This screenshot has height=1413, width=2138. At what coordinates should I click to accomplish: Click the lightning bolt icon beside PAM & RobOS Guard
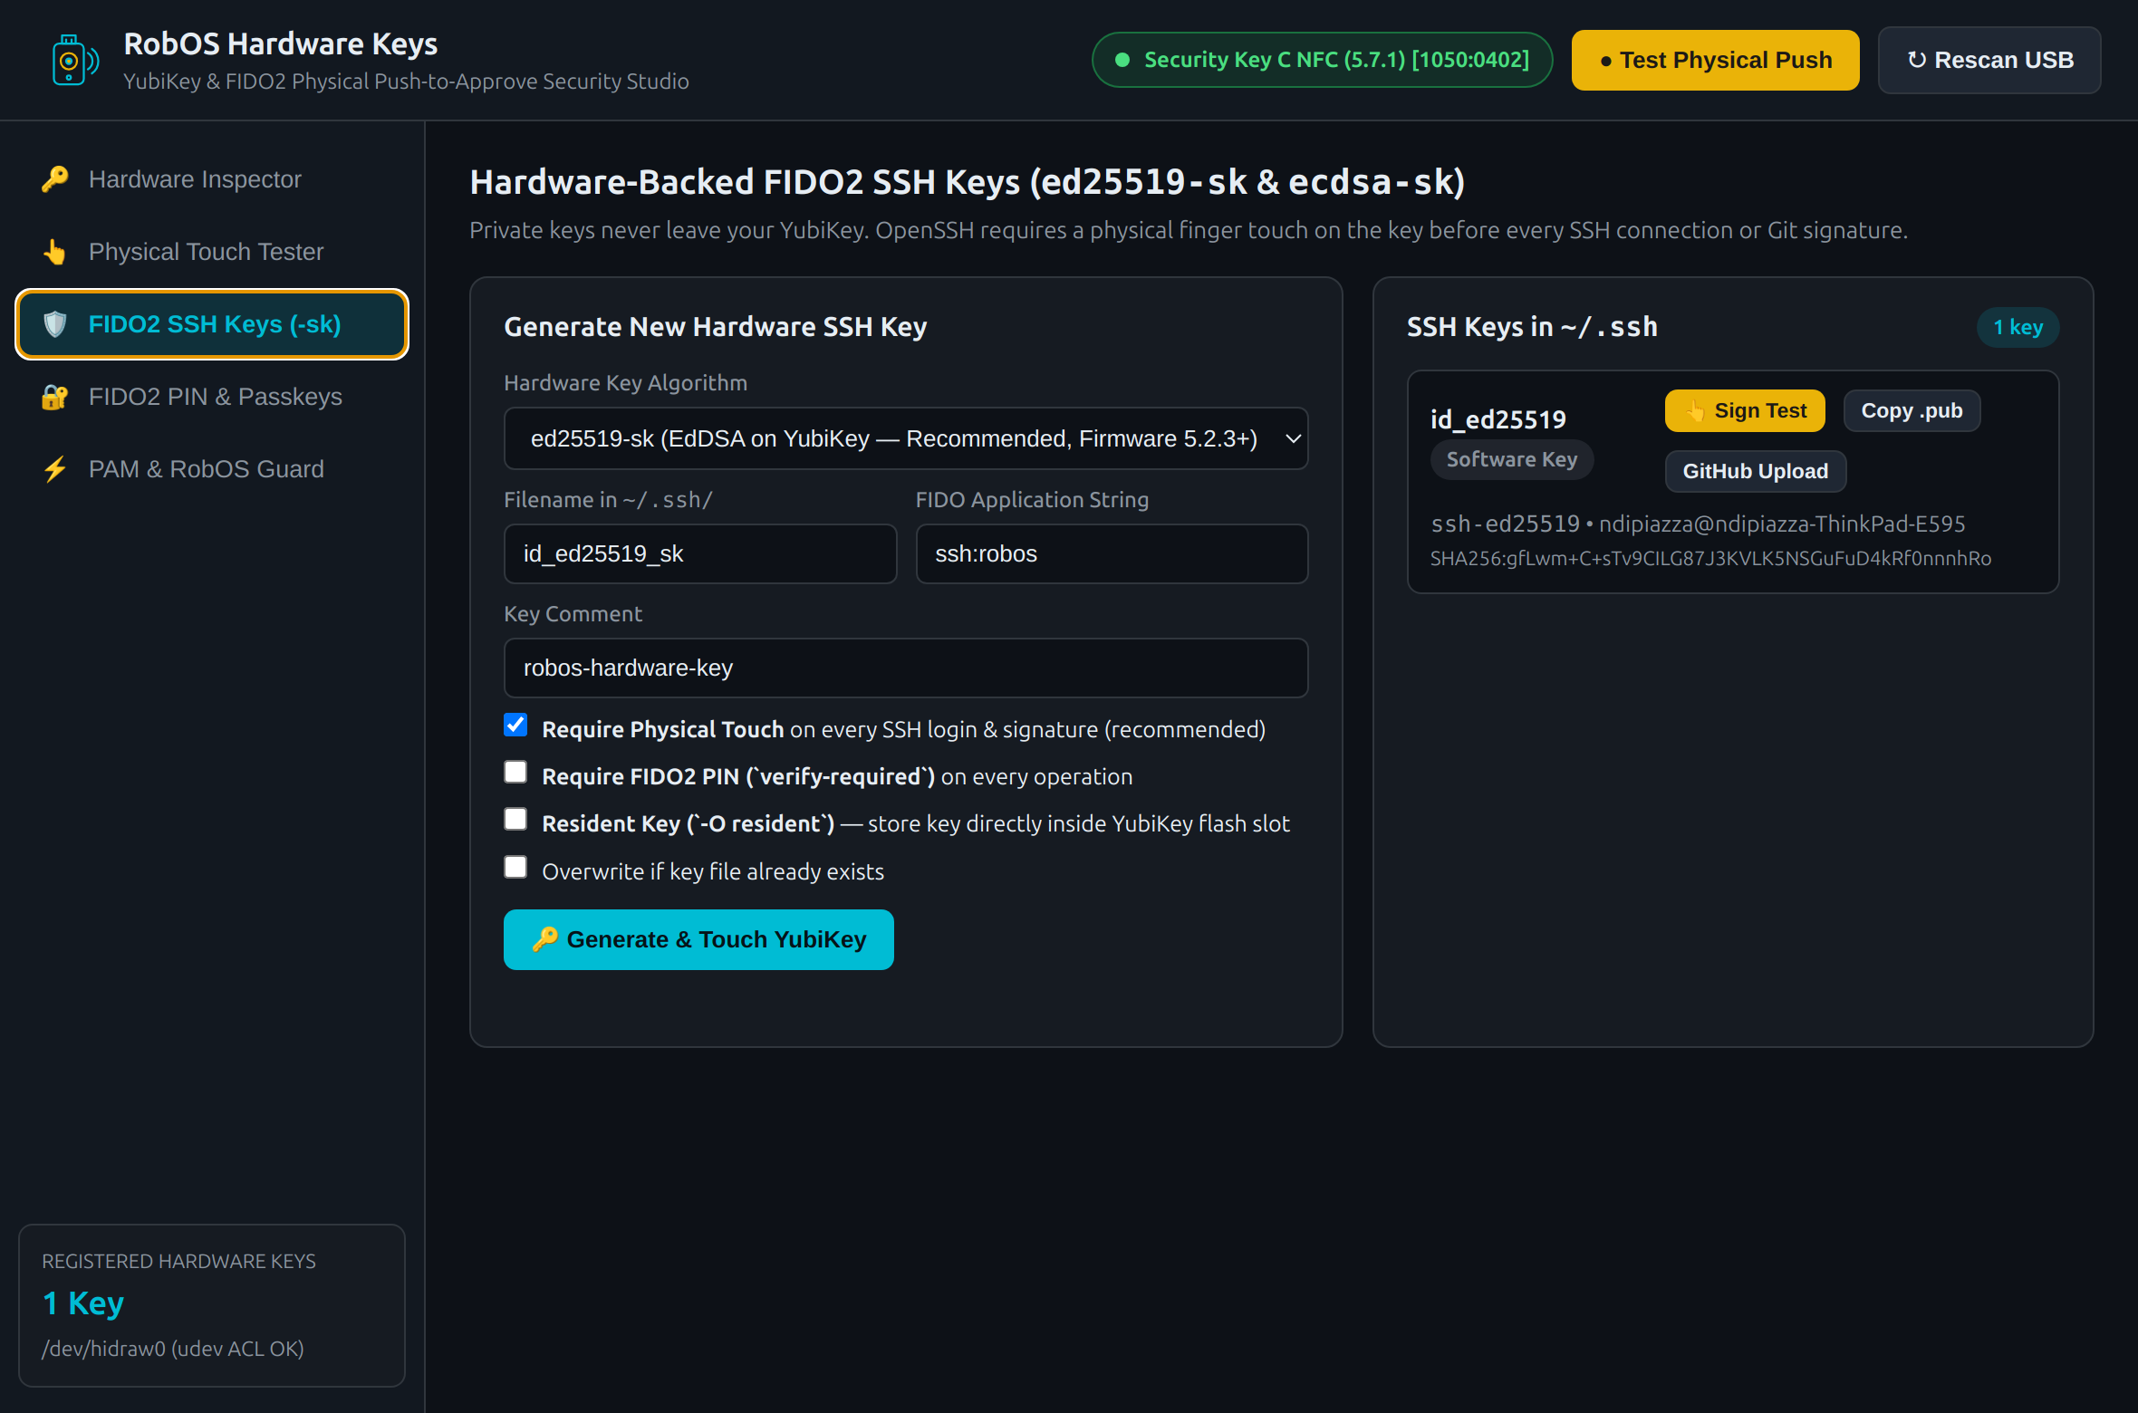pyautogui.click(x=55, y=469)
